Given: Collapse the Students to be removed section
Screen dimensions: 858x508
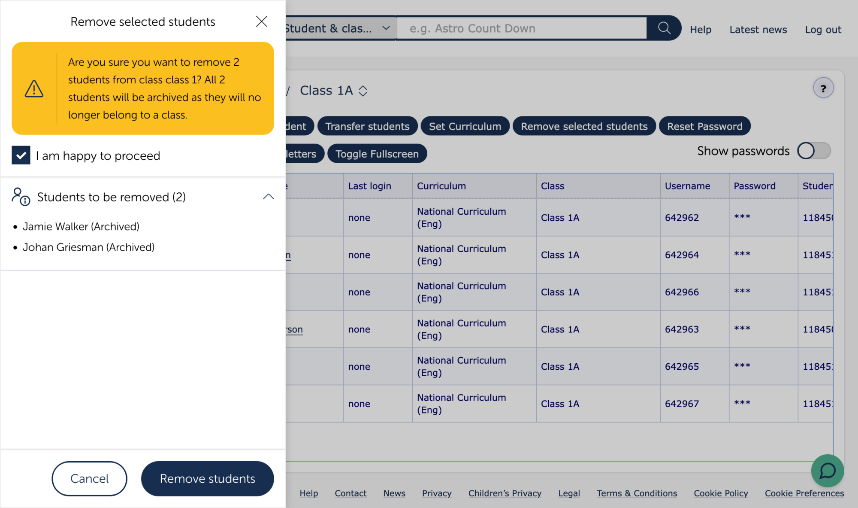Looking at the screenshot, I should tap(268, 197).
